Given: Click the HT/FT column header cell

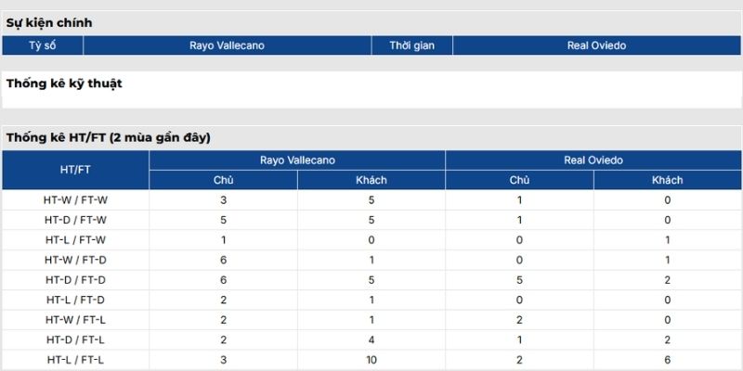Looking at the screenshot, I should pyautogui.click(x=75, y=170).
